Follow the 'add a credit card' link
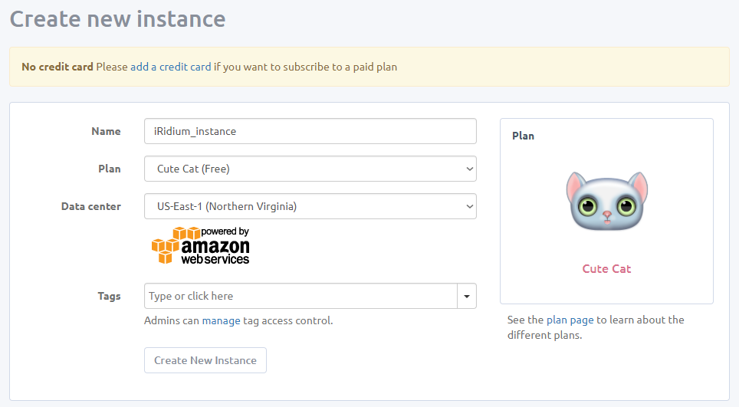This screenshot has height=407, width=739. pyautogui.click(x=170, y=67)
